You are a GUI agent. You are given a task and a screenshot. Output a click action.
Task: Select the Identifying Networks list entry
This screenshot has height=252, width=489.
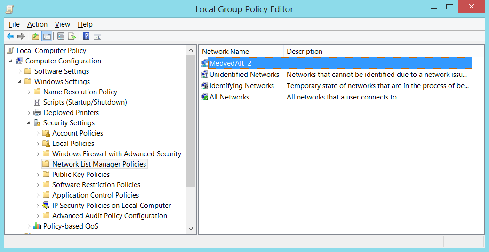(x=241, y=86)
